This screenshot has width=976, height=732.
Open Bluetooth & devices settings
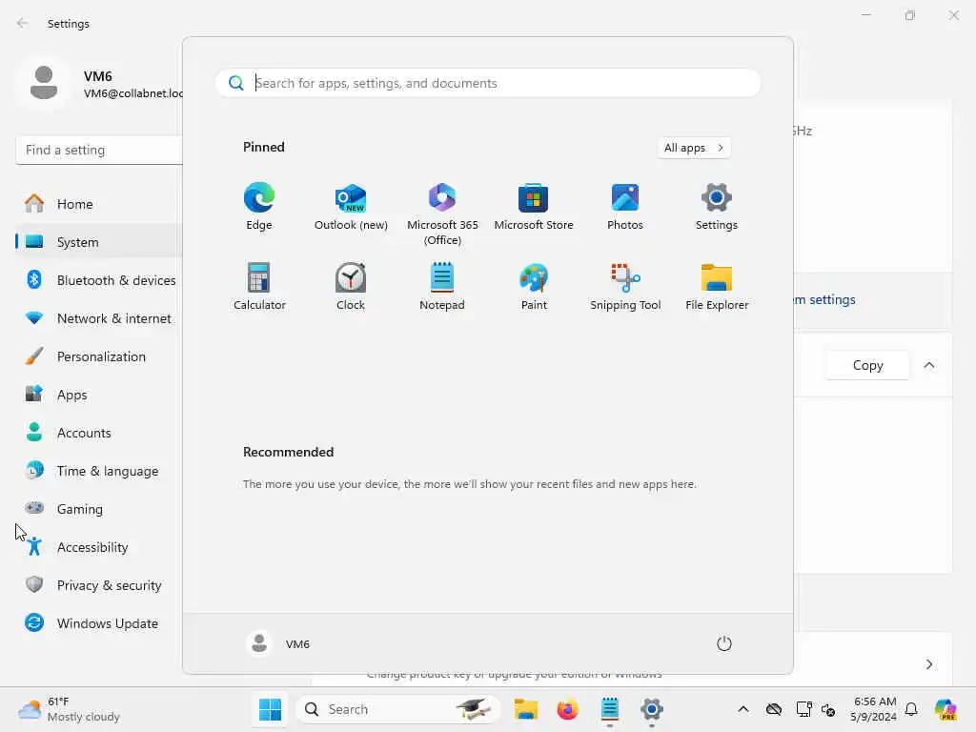(x=99, y=280)
